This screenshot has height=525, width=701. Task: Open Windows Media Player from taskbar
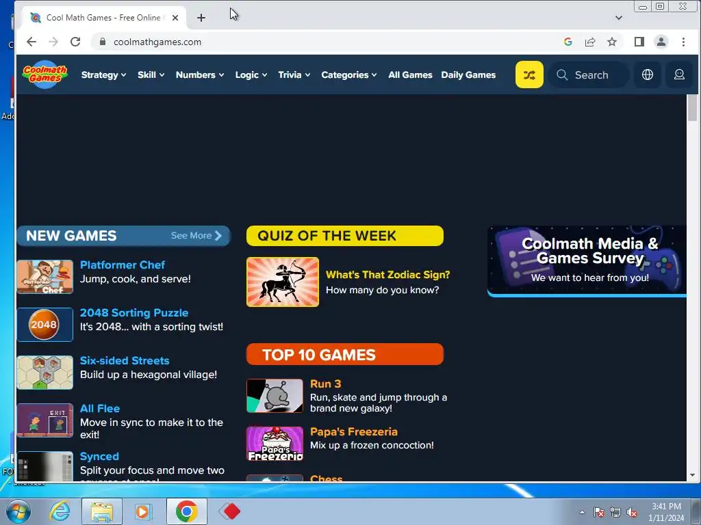[144, 511]
